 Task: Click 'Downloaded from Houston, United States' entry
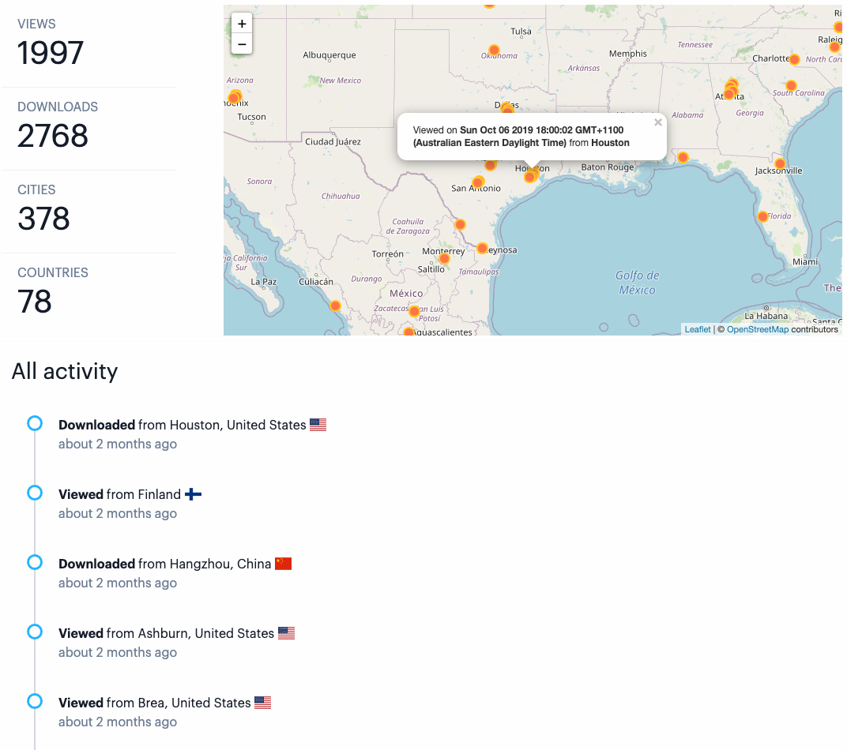pyautogui.click(x=192, y=426)
